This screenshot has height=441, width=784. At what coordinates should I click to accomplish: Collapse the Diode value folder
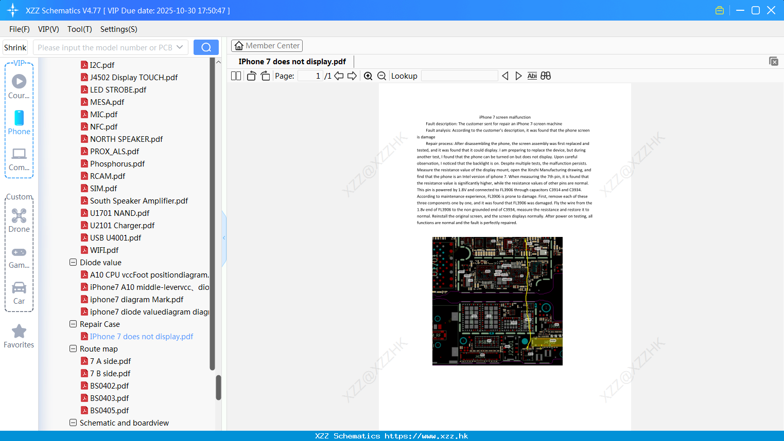coord(73,262)
